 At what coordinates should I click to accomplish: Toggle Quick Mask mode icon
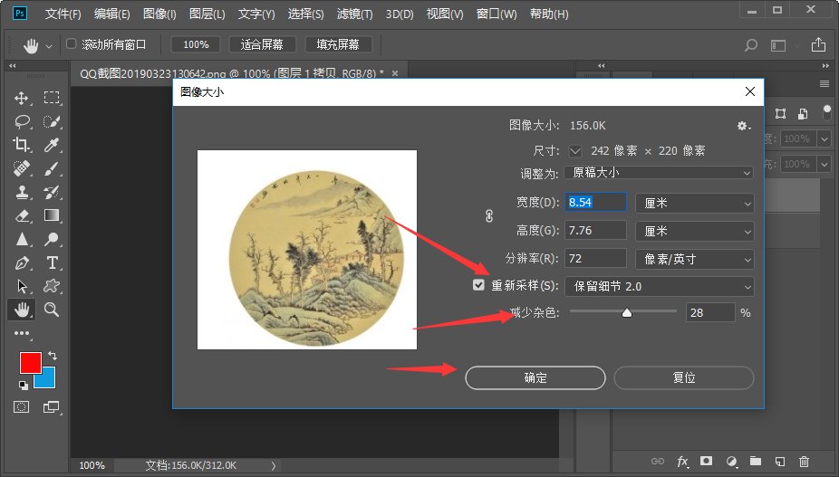click(x=22, y=407)
